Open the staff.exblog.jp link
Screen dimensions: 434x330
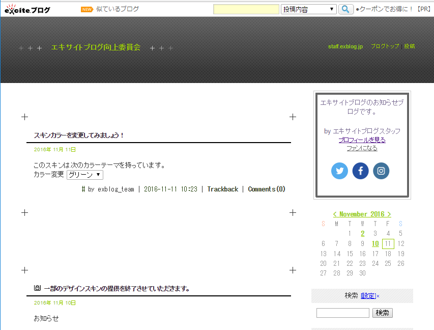point(345,46)
